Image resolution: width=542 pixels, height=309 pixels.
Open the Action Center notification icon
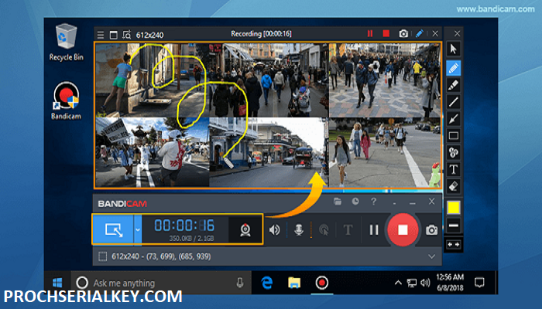click(x=479, y=283)
